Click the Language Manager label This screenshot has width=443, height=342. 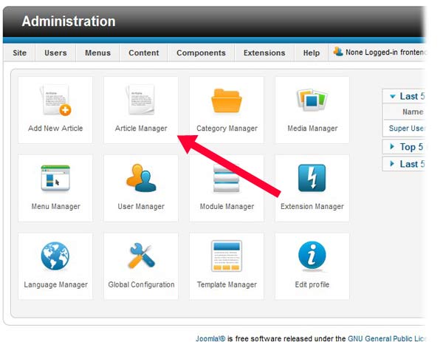55,284
